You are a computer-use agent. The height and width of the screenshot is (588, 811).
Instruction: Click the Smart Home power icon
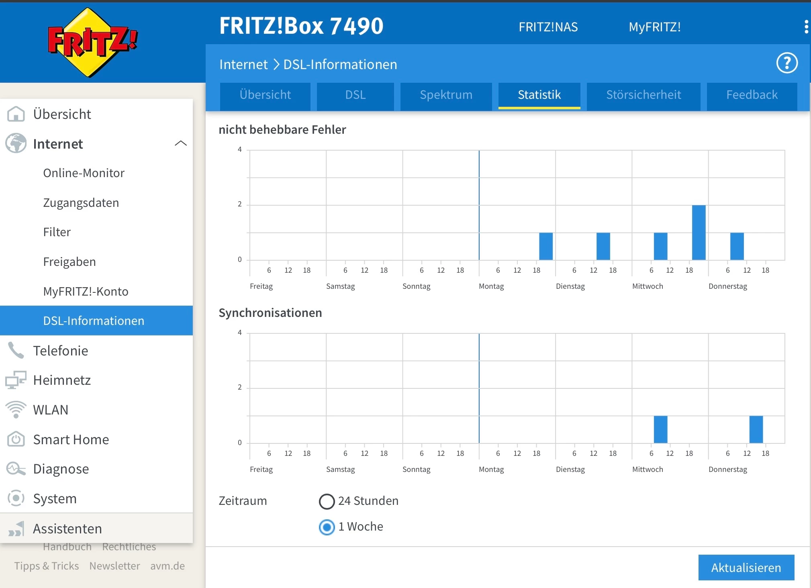(16, 439)
